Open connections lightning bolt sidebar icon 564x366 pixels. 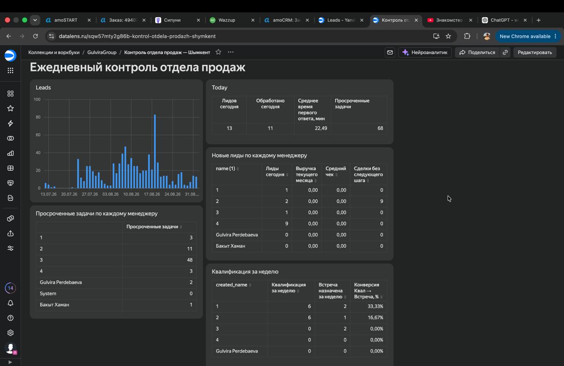pos(10,123)
